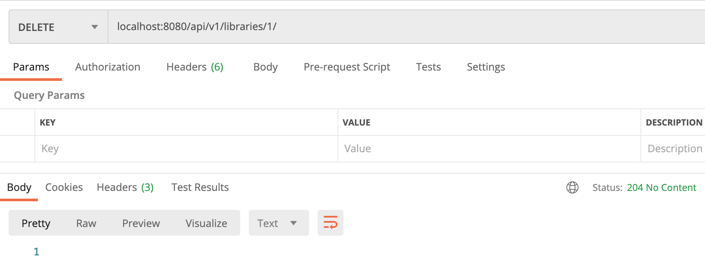Open the Pre-request Script tab
Viewport: 705px width, 264px height.
tap(346, 67)
